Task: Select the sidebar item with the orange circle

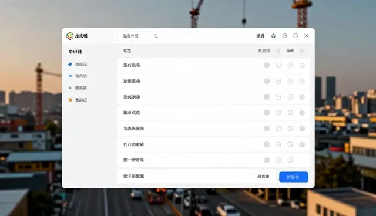Action: coord(78,100)
